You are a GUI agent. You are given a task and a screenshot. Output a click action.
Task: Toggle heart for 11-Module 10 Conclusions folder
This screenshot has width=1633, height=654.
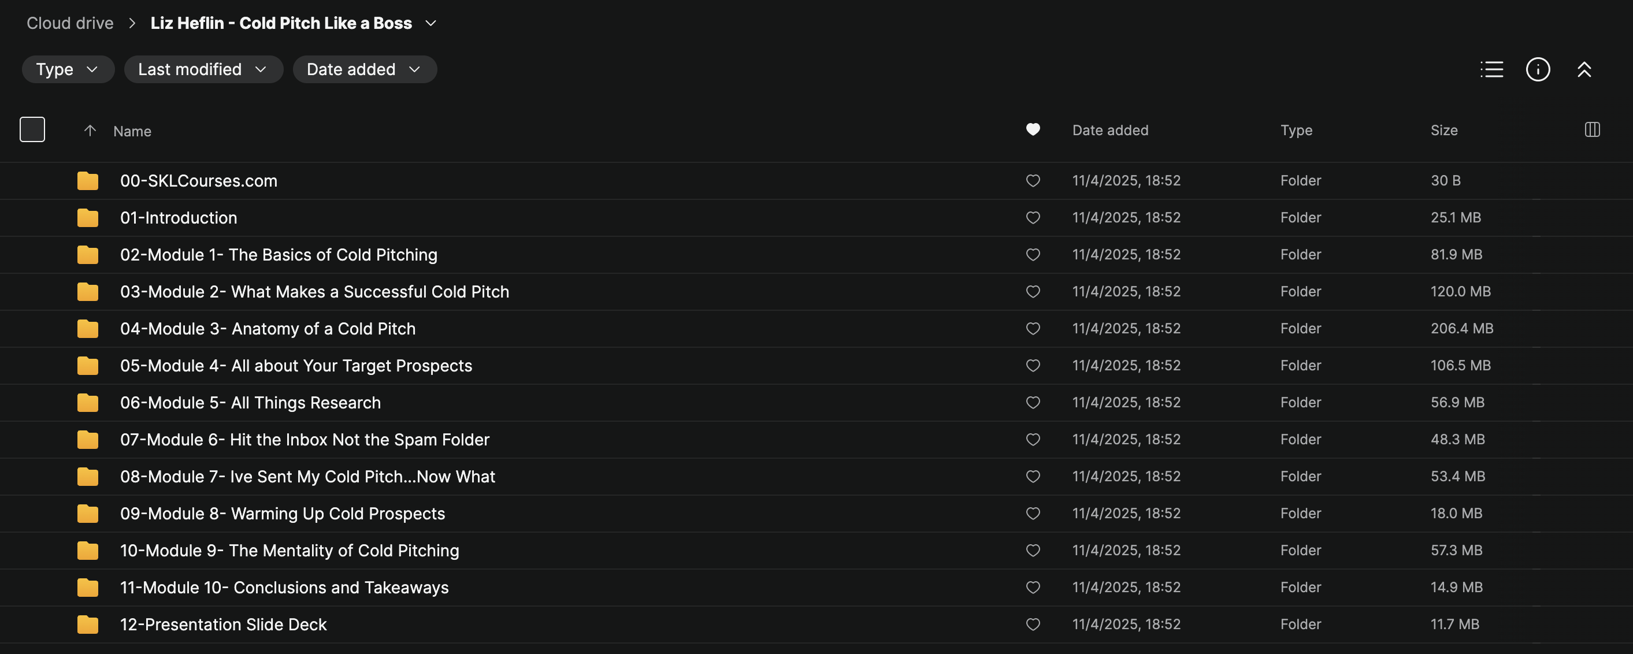(1033, 588)
